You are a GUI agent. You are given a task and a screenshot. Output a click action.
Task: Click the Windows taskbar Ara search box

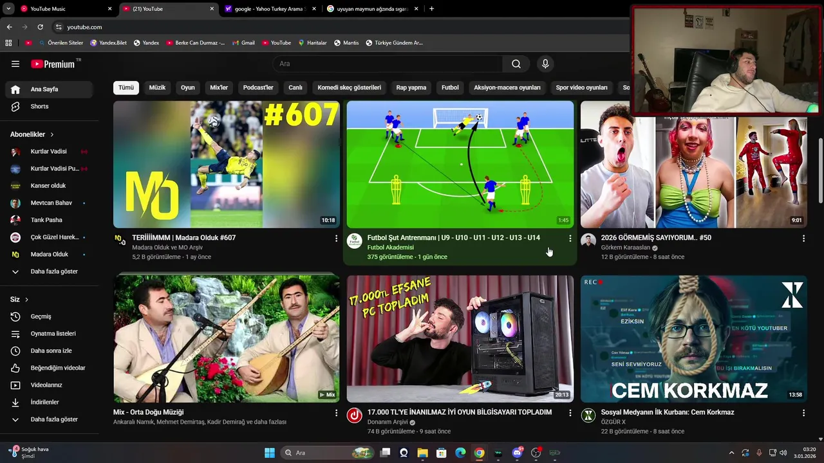tap(328, 453)
